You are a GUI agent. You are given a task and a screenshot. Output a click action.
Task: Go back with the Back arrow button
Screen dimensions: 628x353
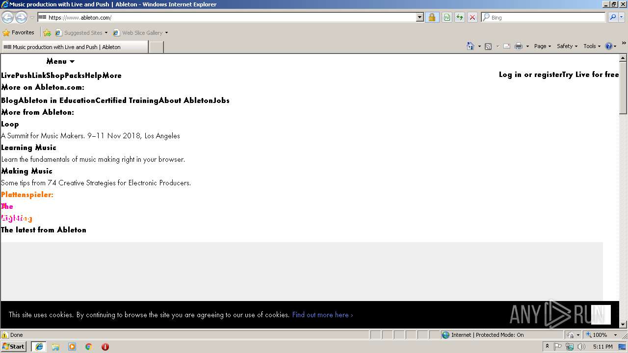pyautogui.click(x=7, y=17)
